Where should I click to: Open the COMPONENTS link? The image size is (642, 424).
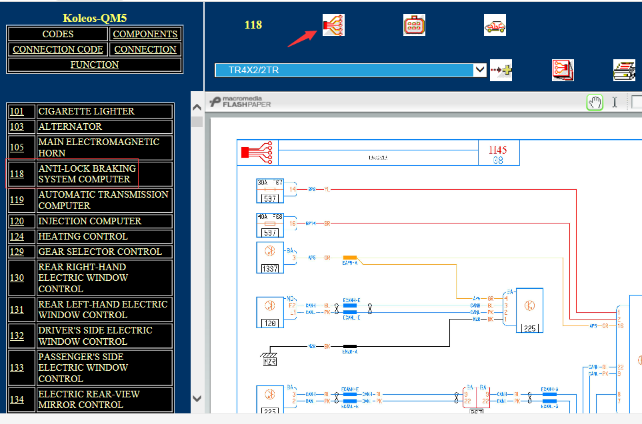[145, 34]
